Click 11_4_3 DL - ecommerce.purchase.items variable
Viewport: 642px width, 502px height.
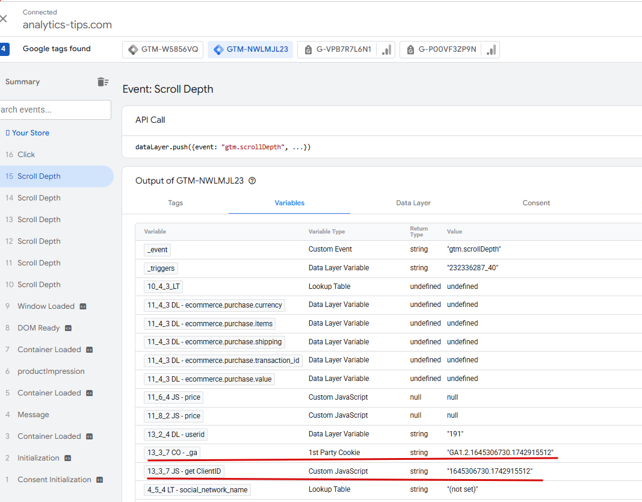pyautogui.click(x=209, y=324)
